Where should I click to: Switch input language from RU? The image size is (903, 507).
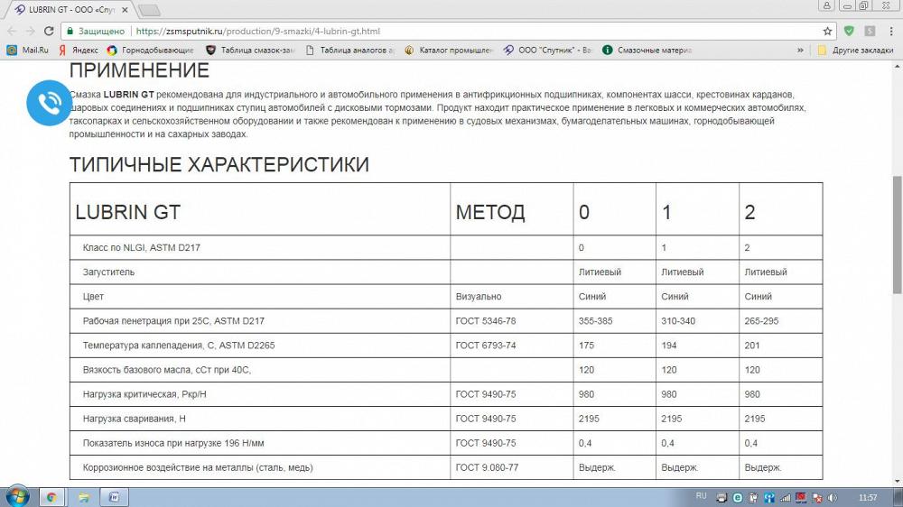click(x=702, y=496)
